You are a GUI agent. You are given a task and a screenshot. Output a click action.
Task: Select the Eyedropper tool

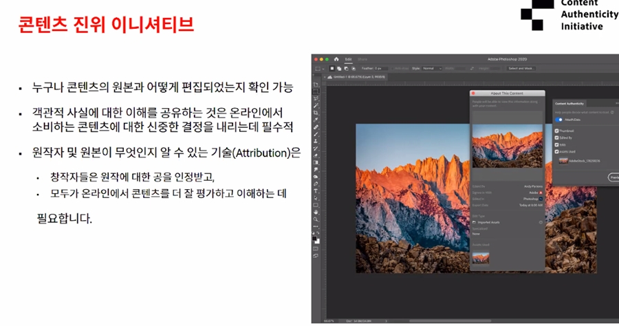click(x=316, y=120)
